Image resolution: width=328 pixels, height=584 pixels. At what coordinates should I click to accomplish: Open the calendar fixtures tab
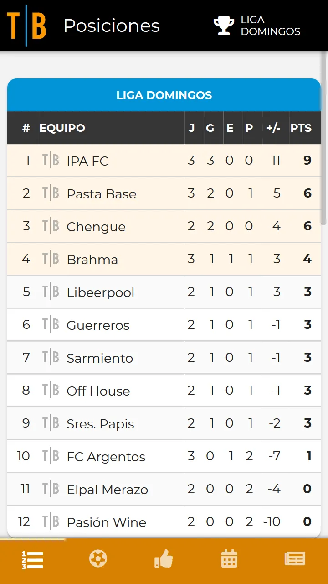tap(229, 558)
